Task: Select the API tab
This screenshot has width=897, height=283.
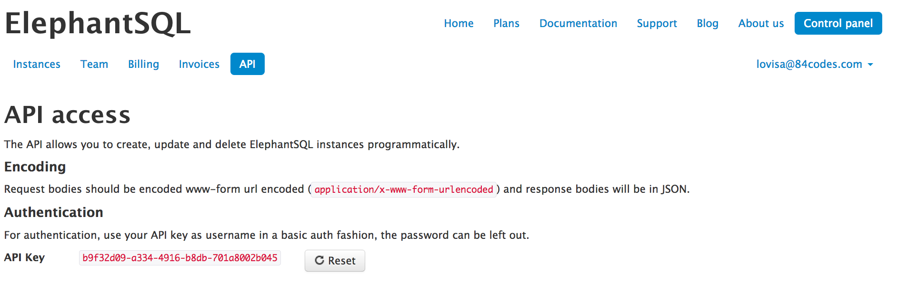Action: click(x=248, y=64)
